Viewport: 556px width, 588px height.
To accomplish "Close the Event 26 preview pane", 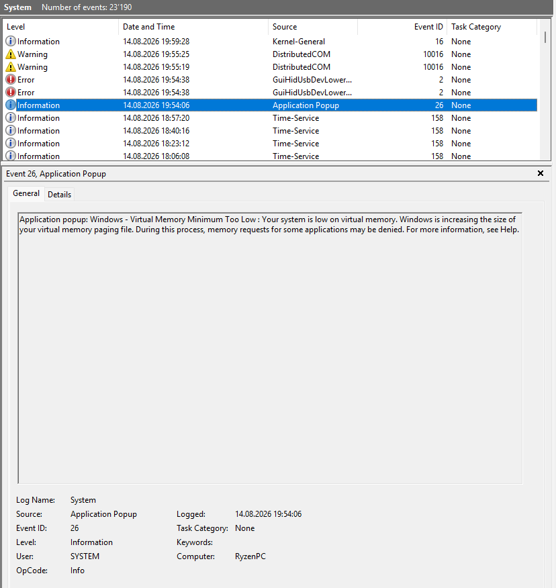I will tap(541, 173).
